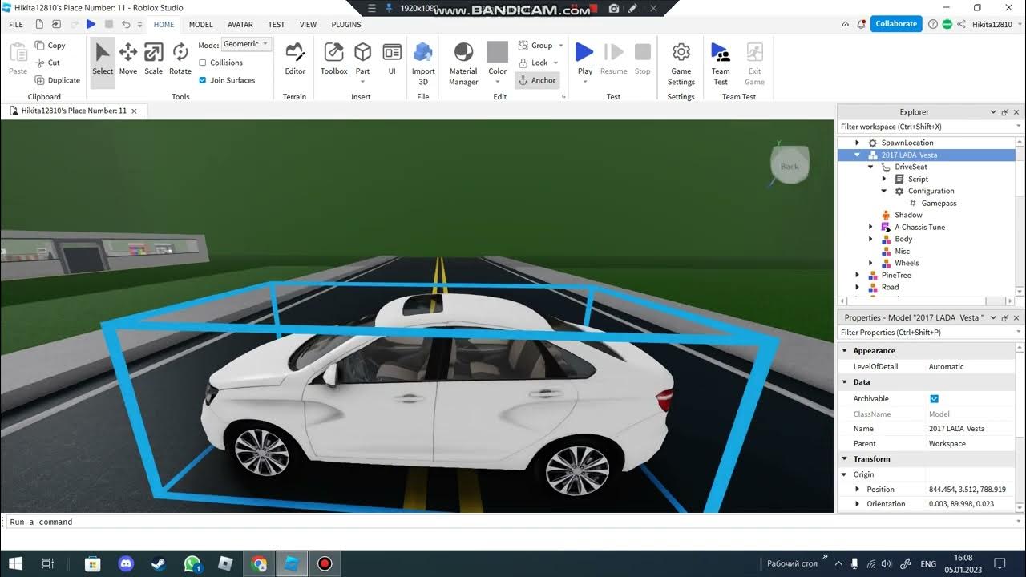Start a Team Test
Image resolution: width=1026 pixels, height=577 pixels.
click(x=721, y=63)
